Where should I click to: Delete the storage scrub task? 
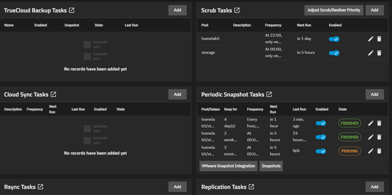coord(379,53)
